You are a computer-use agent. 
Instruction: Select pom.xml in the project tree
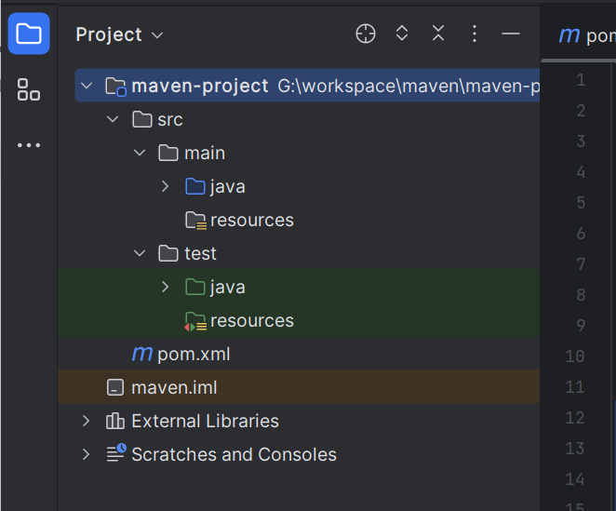(194, 355)
